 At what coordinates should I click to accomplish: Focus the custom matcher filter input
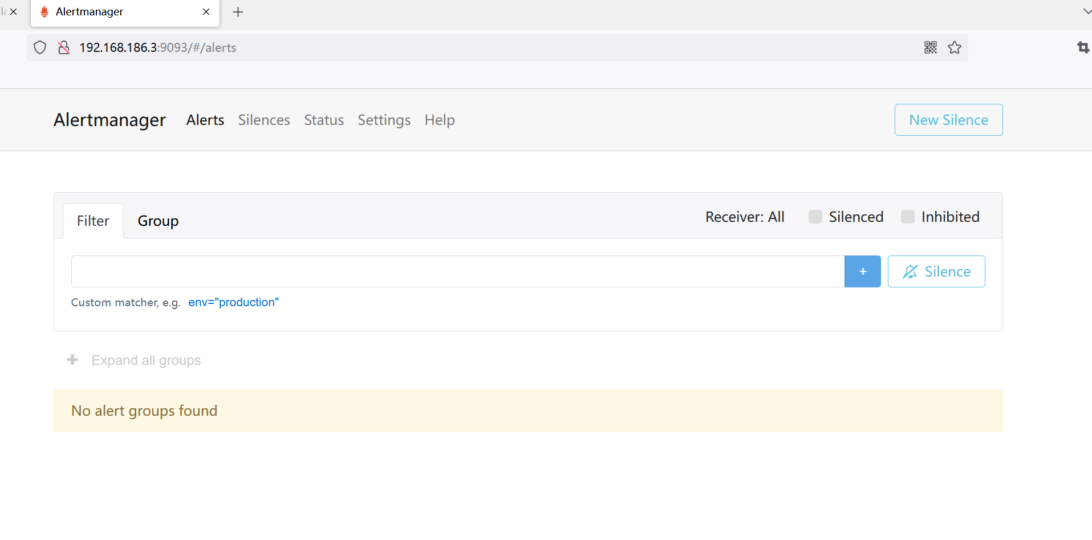click(x=457, y=271)
